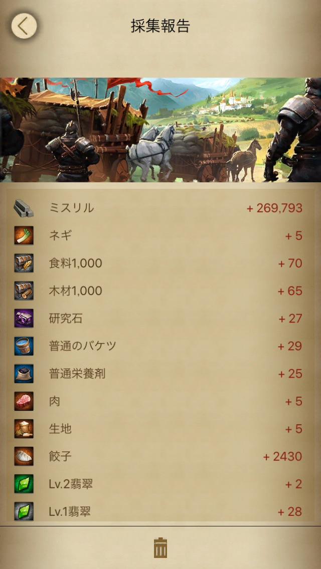Tap the +2430 餃子 amount
Viewport: 321px width, 569px height.
282,456
